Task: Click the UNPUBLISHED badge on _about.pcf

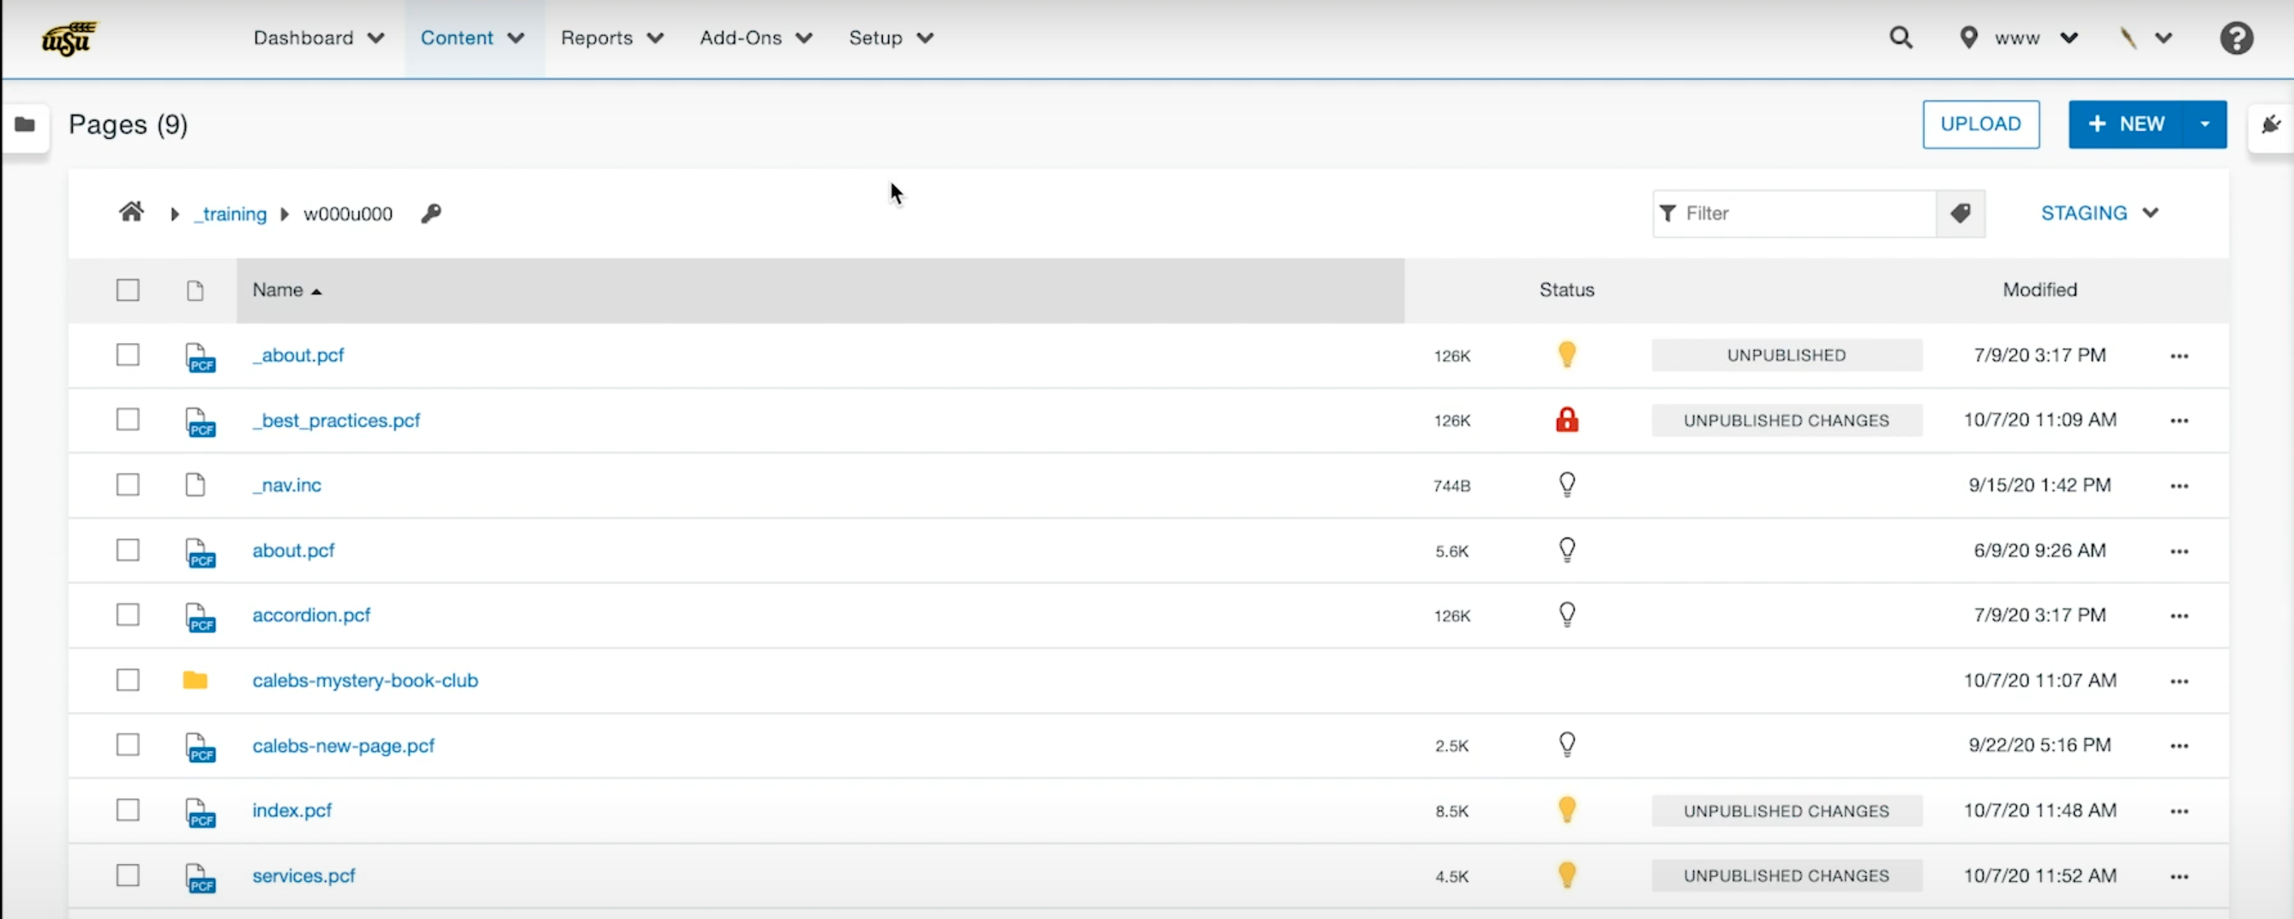Action: [x=1787, y=355]
